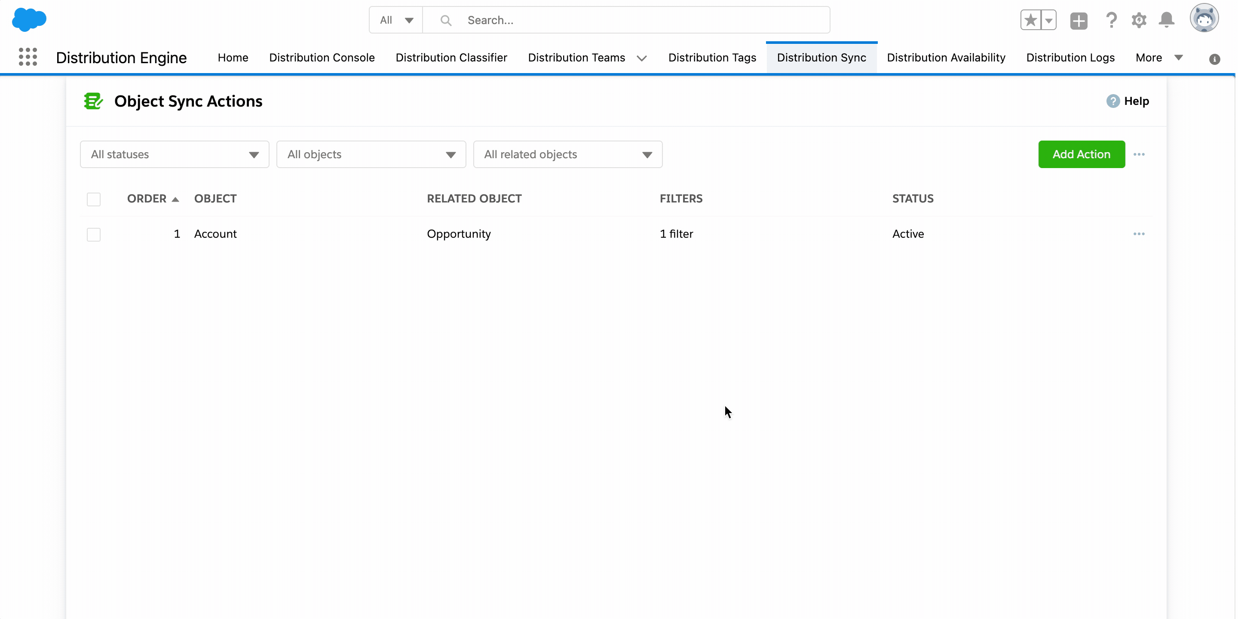
Task: Click the info icon beside More
Action: click(x=1214, y=59)
